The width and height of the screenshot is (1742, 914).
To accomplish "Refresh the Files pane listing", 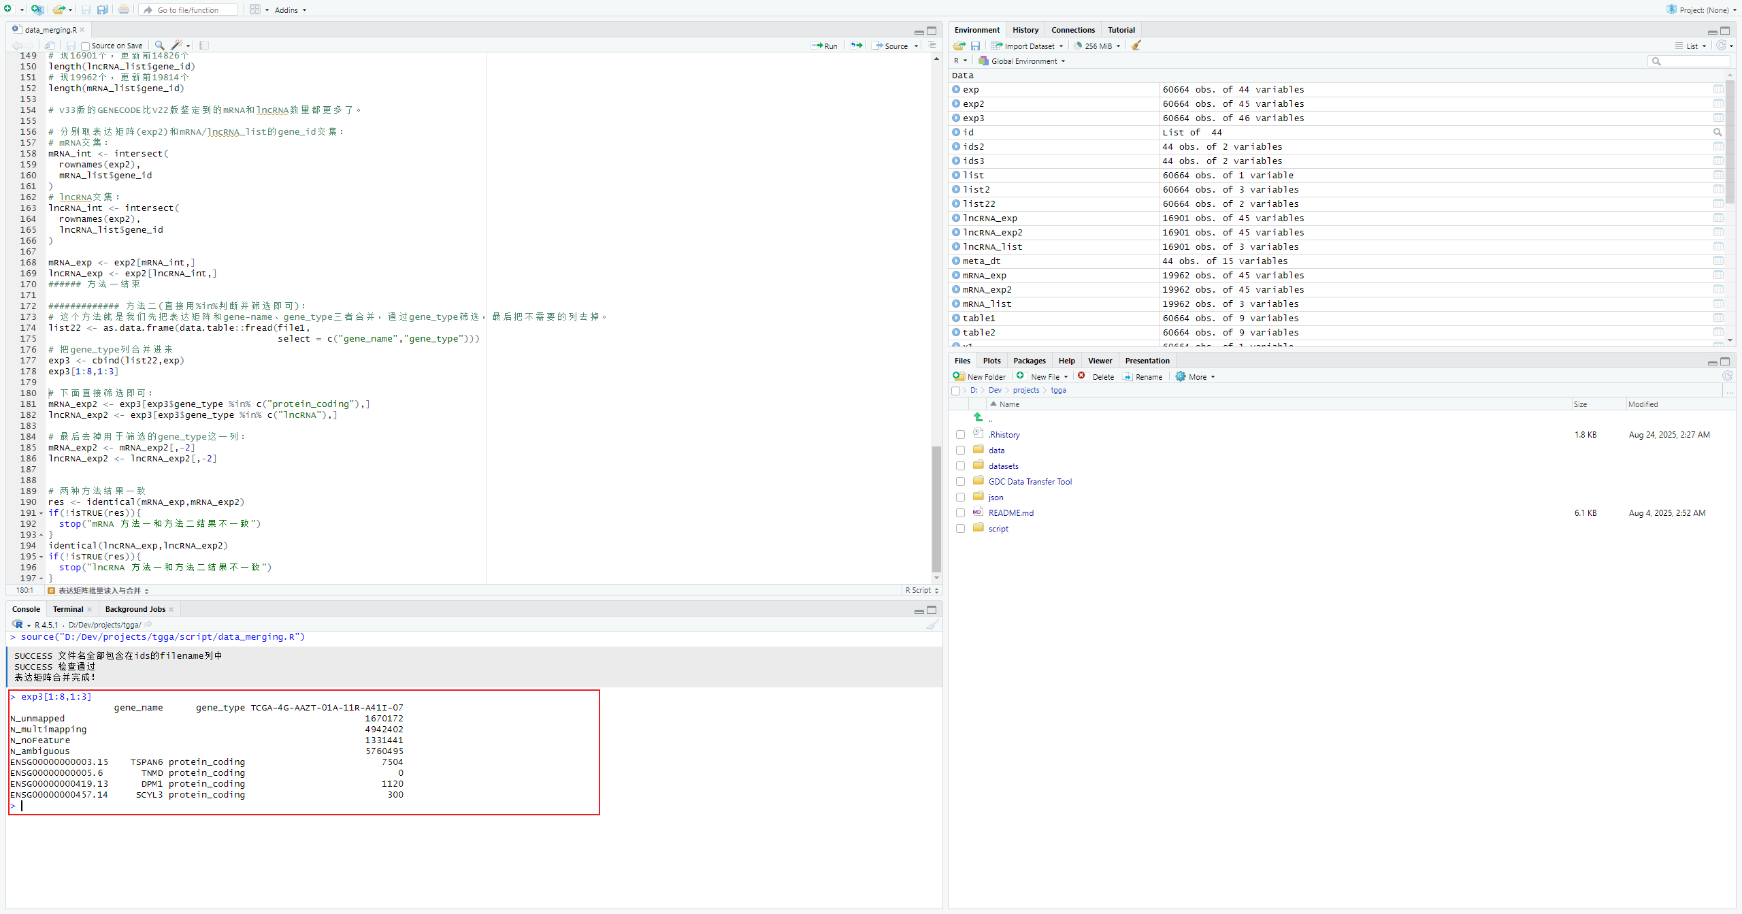I will pos(1727,376).
